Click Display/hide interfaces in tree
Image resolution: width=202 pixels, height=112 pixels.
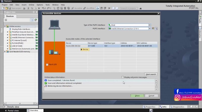pyautogui.click(x=21, y=29)
